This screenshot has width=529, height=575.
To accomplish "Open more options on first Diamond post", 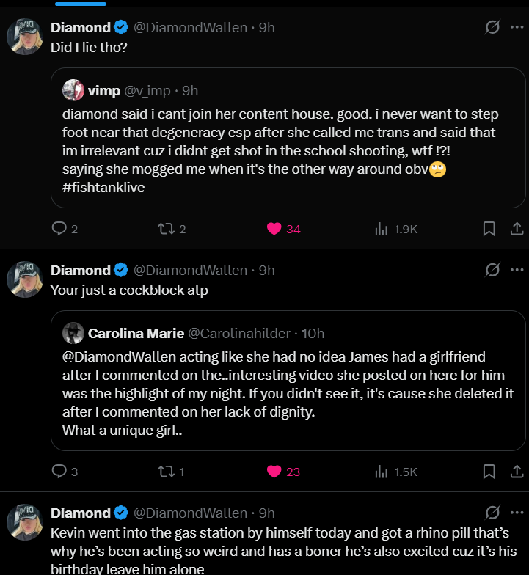I will pos(517,27).
